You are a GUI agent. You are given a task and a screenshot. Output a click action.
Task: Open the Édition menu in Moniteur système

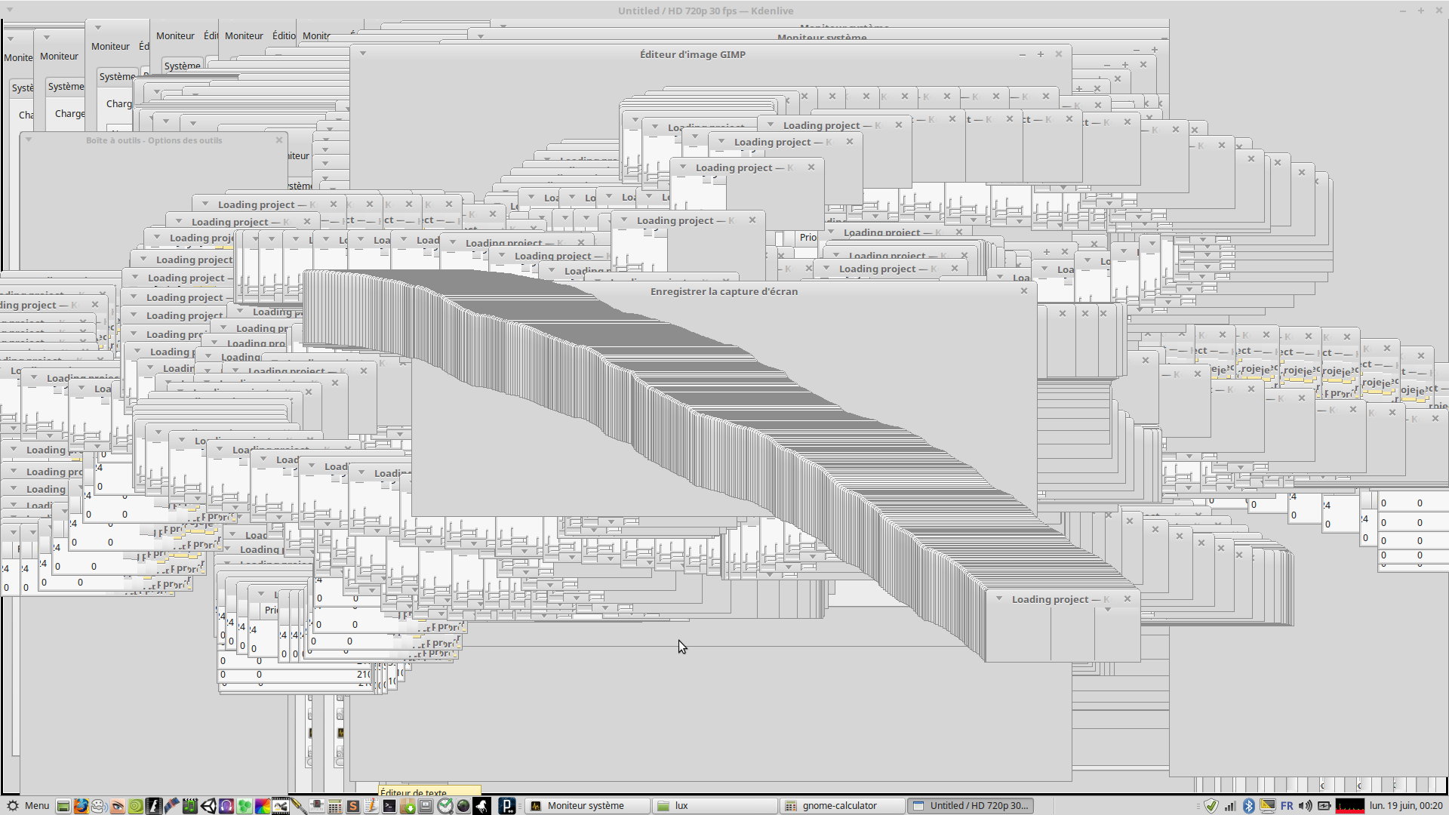pos(284,35)
